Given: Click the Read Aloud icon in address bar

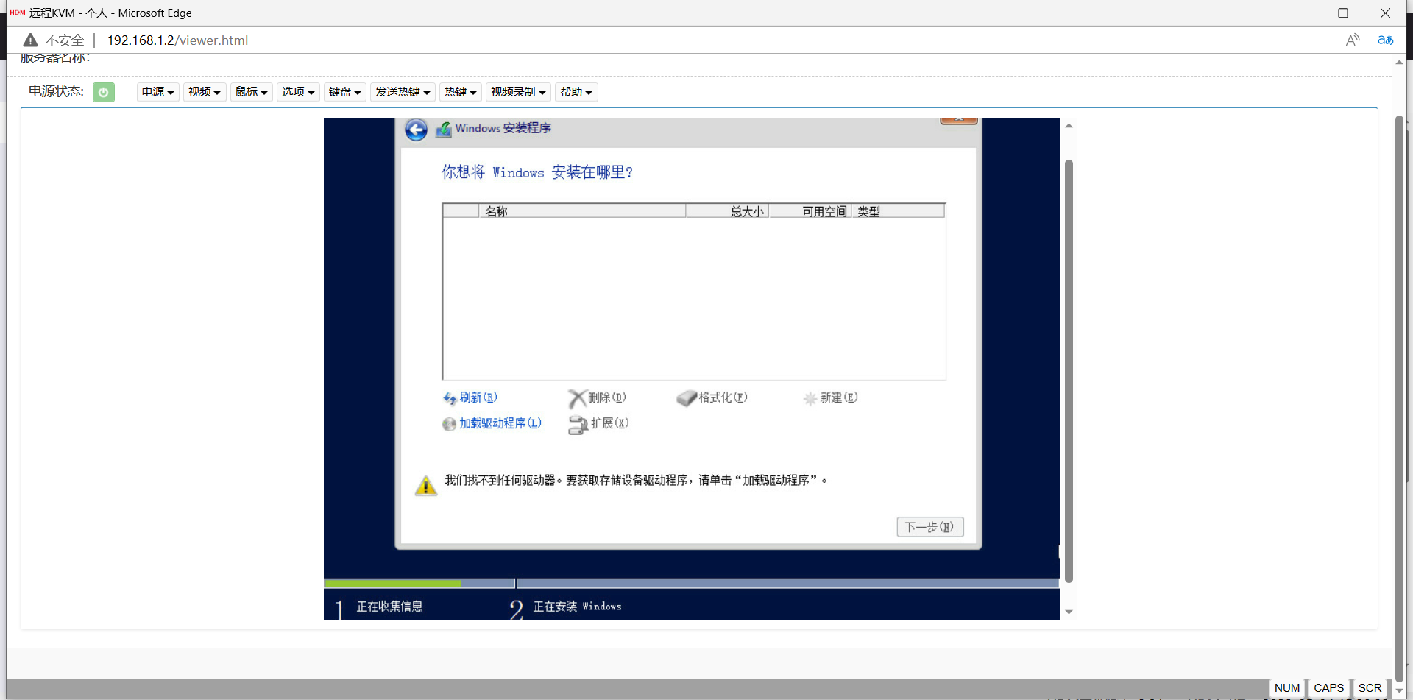Looking at the screenshot, I should (x=1353, y=40).
